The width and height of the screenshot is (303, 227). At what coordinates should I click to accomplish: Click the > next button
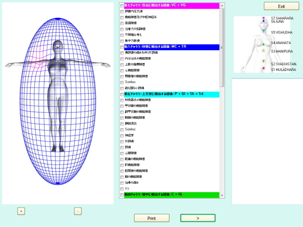point(197,218)
